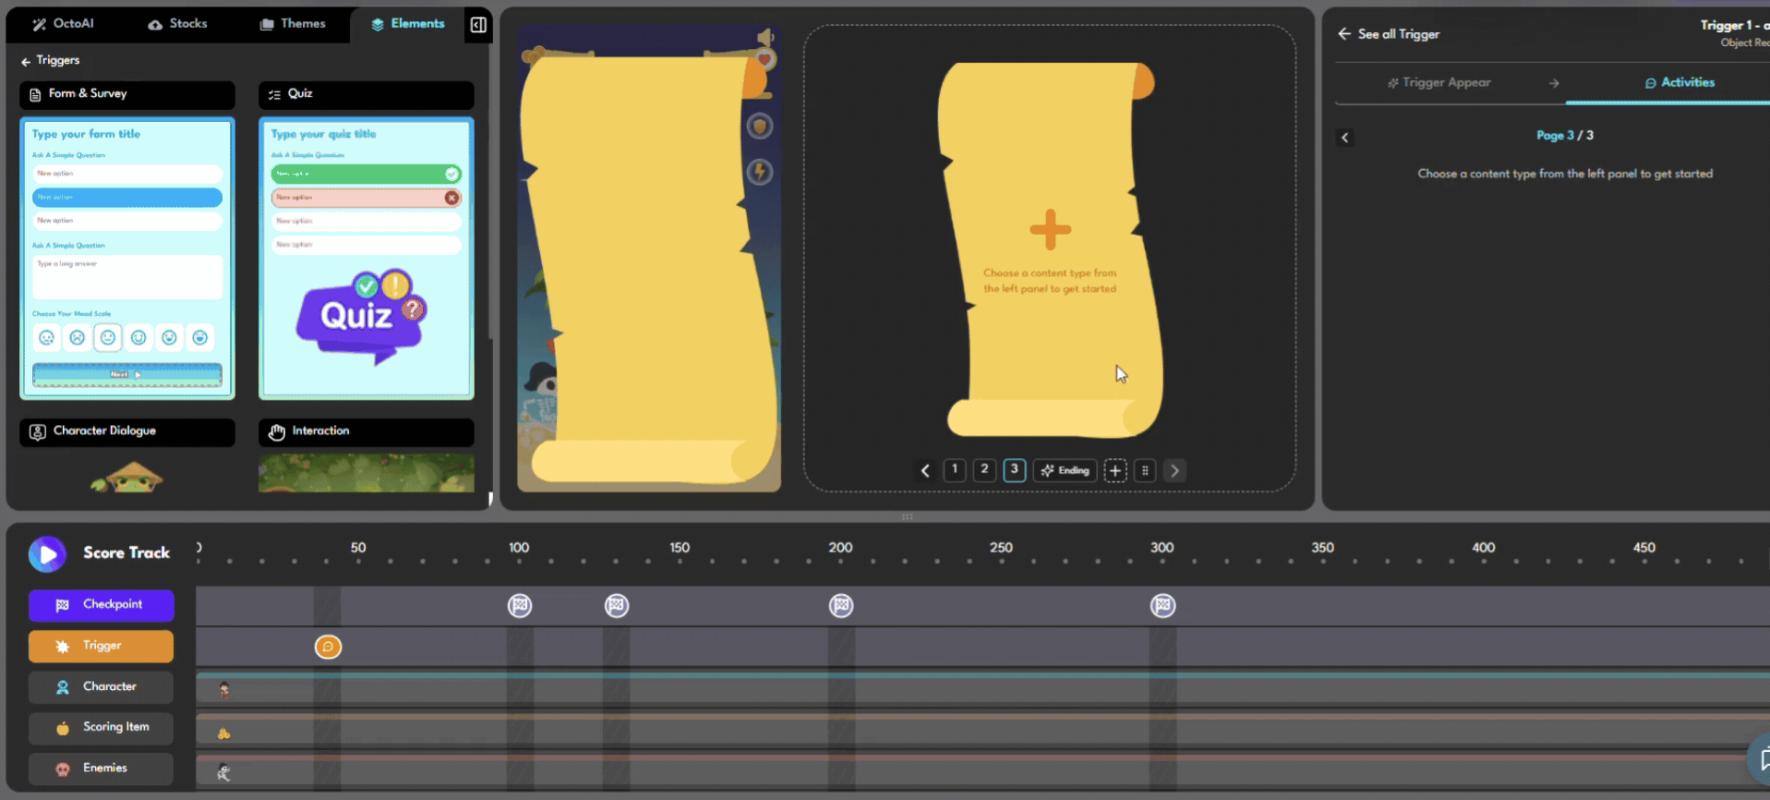This screenshot has width=1770, height=800.
Task: Click the Score Track play button
Action: [47, 554]
